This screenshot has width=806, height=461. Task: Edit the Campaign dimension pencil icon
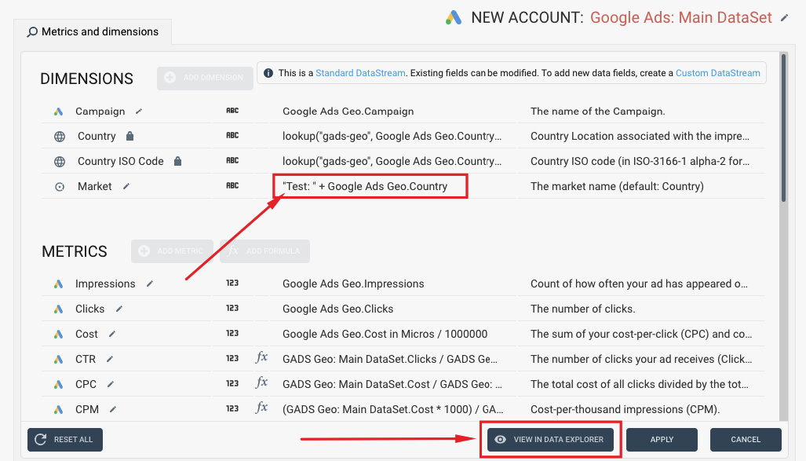coord(139,112)
